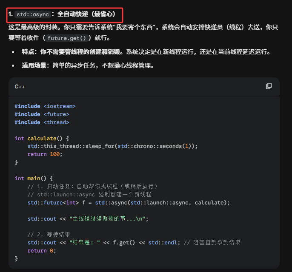Click the paragraph starting 这是最高级的封装
The image size is (292, 272).
pyautogui.click(x=143, y=33)
